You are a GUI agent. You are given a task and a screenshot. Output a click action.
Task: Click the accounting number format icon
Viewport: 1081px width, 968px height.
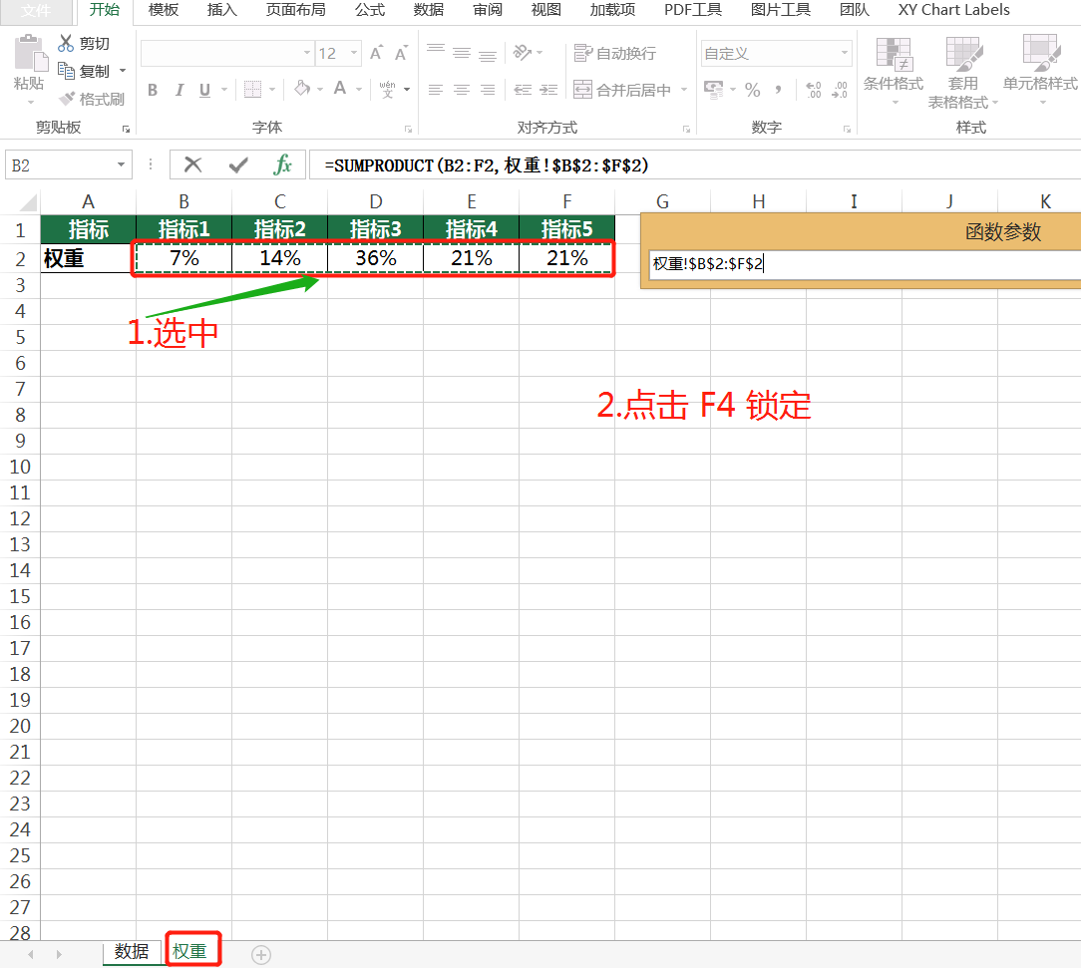click(714, 90)
